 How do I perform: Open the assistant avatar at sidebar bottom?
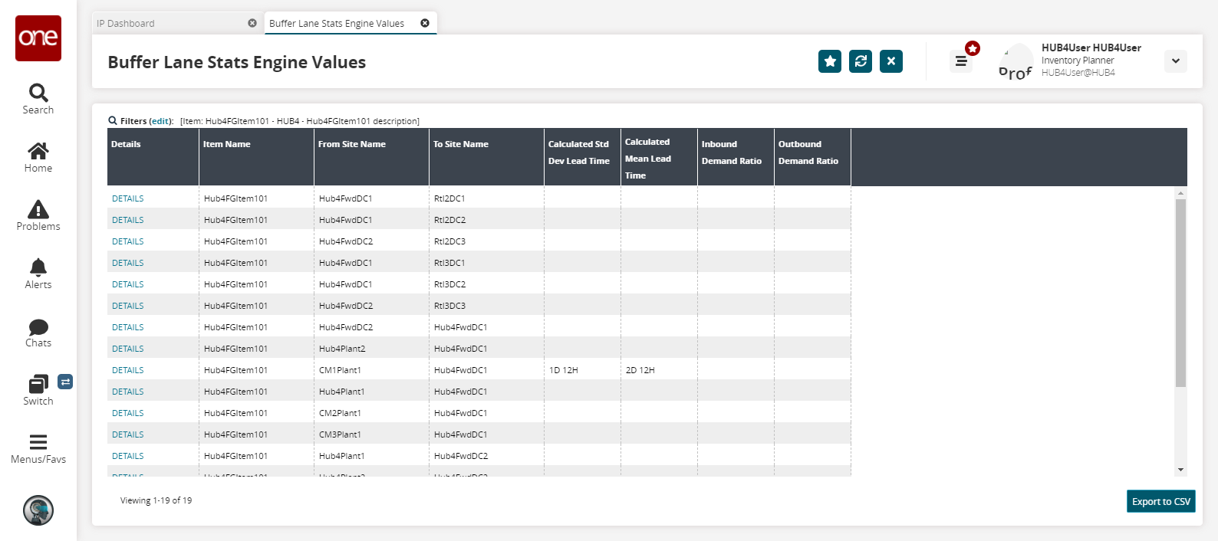[x=38, y=510]
